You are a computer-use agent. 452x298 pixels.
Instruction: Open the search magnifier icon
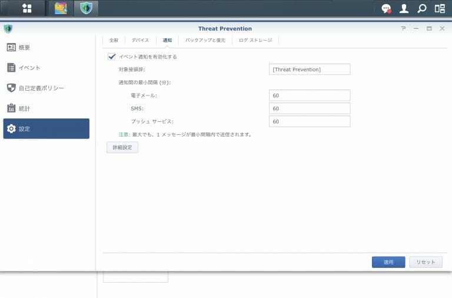pyautogui.click(x=422, y=8)
